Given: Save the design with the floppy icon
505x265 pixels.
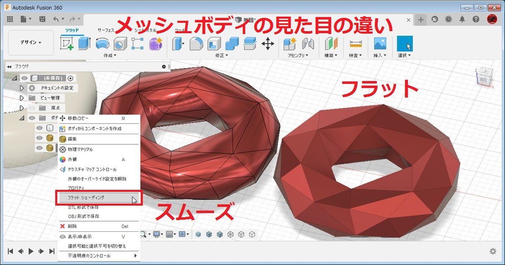Looking at the screenshot, I should point(42,19).
